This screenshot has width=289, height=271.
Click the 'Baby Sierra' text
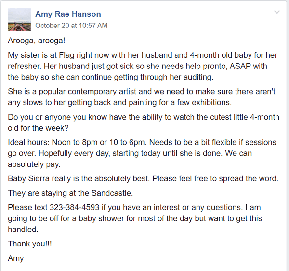tap(28, 178)
